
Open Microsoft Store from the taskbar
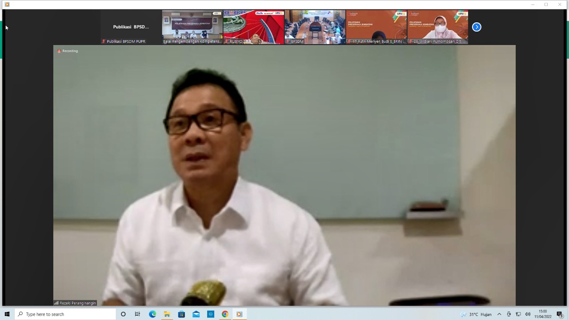pyautogui.click(x=181, y=314)
